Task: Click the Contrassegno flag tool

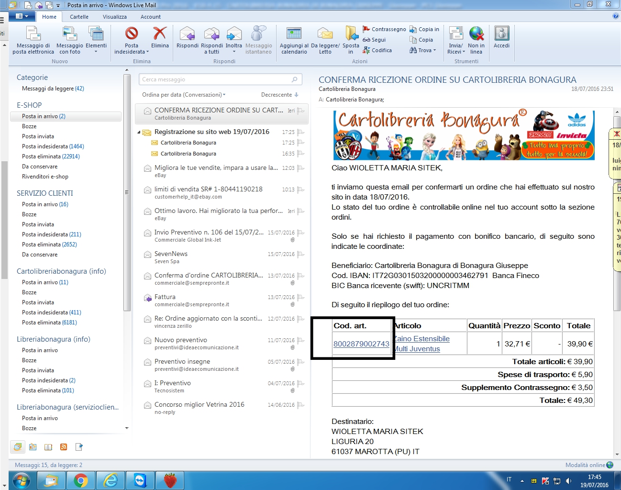Action: pyautogui.click(x=384, y=29)
